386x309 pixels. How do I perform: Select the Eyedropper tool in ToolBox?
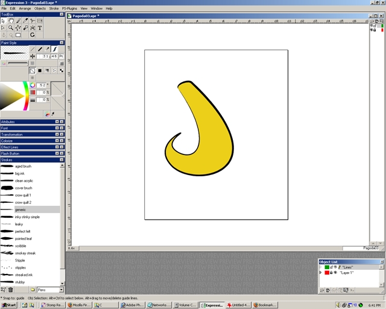tap(25, 21)
